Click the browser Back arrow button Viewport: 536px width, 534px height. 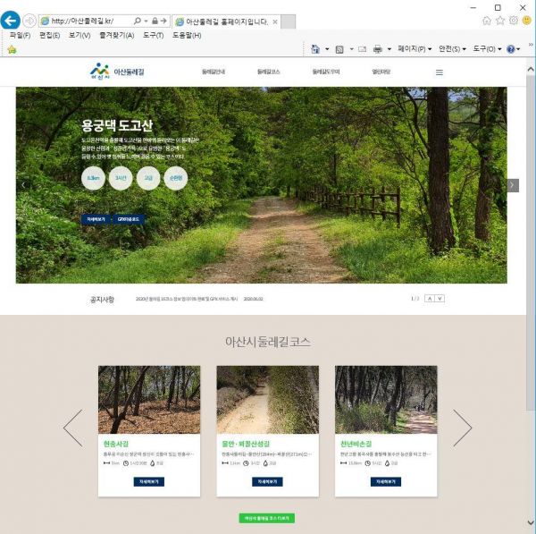click(x=12, y=21)
